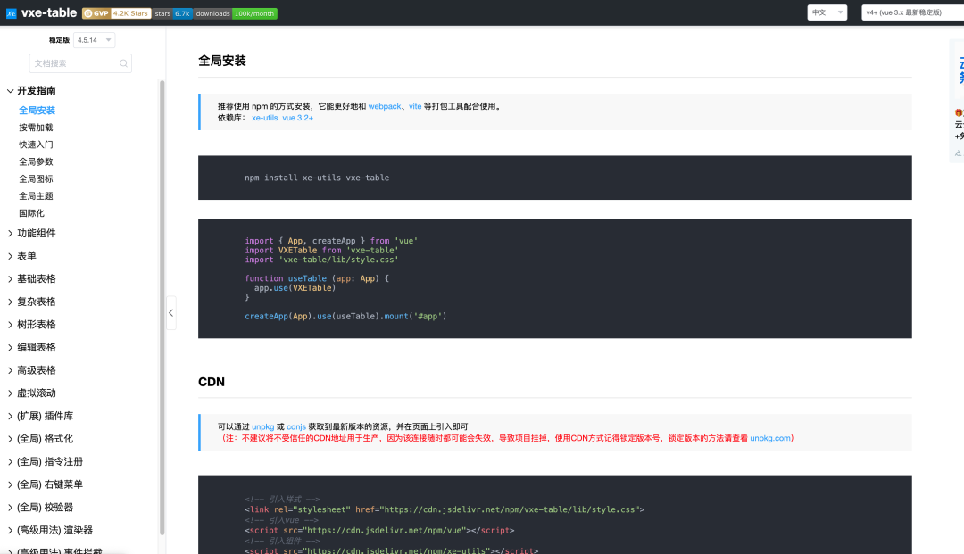This screenshot has width=964, height=554.
Task: Click the 稳定版 label
Action: click(x=59, y=40)
